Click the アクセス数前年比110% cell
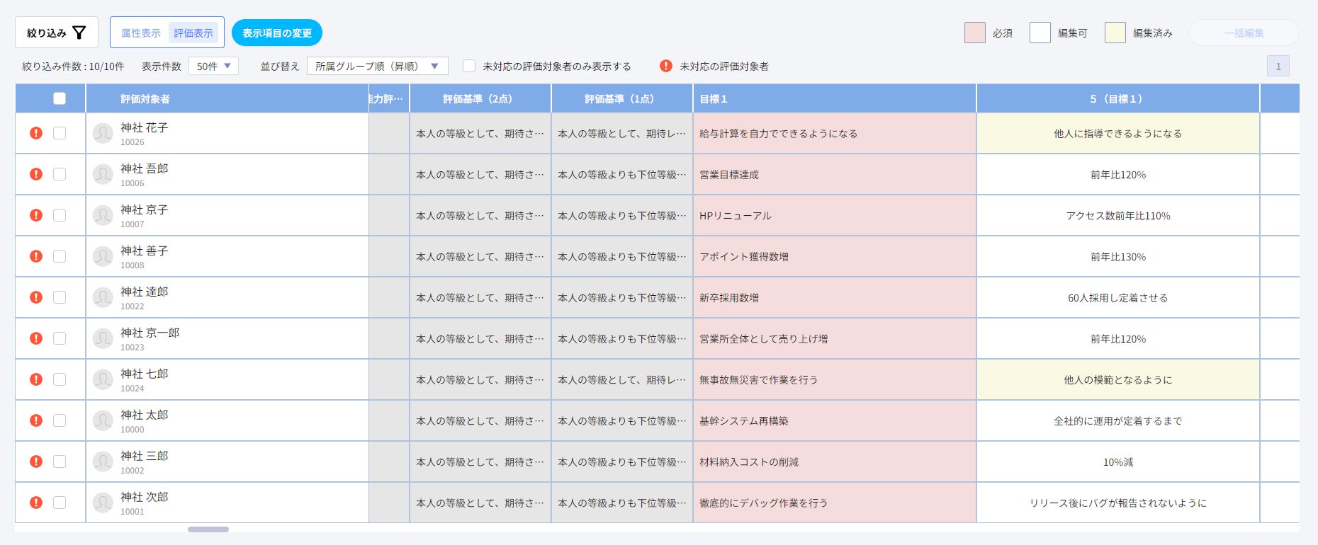The height and width of the screenshot is (545, 1318). 1118,215
